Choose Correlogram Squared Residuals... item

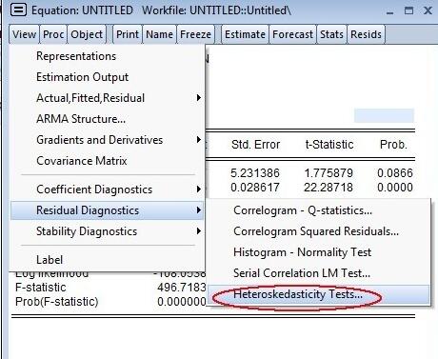click(x=319, y=231)
